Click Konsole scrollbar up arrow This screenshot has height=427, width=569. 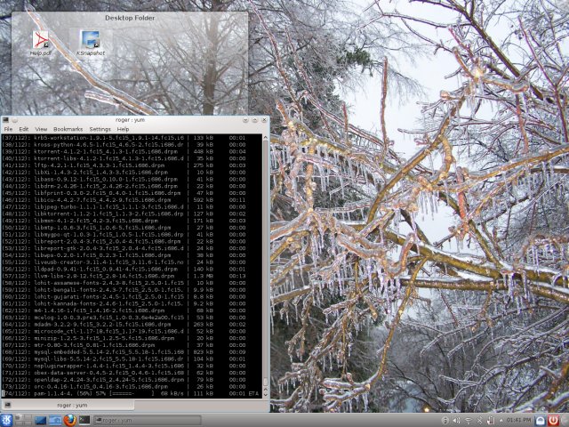pyautogui.click(x=265, y=138)
